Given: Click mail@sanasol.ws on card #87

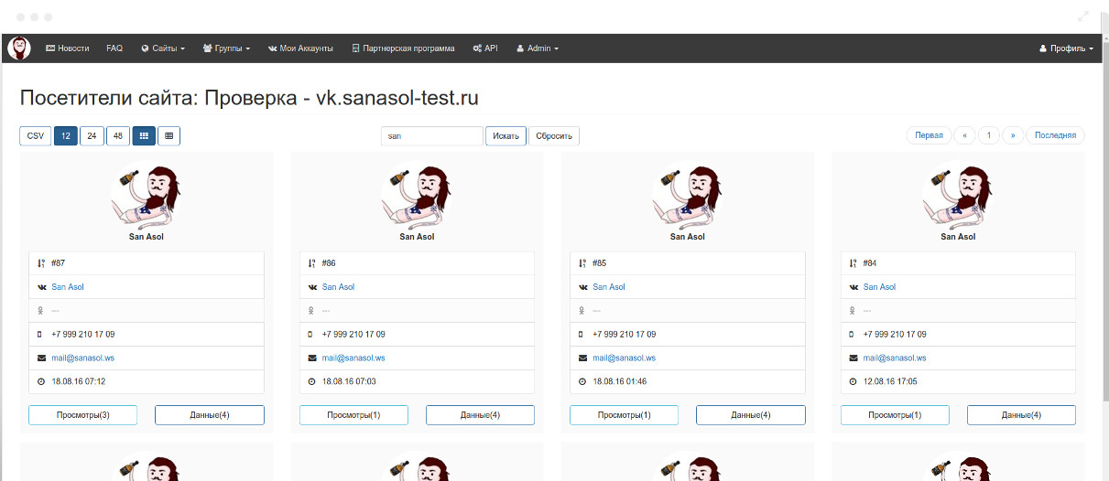Looking at the screenshot, I should 82,358.
